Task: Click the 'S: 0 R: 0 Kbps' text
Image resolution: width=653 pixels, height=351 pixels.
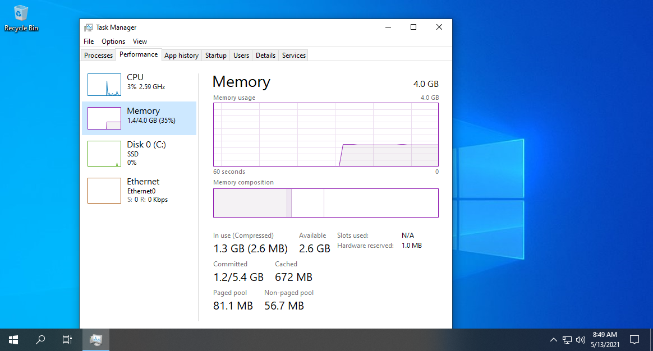Action: [x=148, y=200]
